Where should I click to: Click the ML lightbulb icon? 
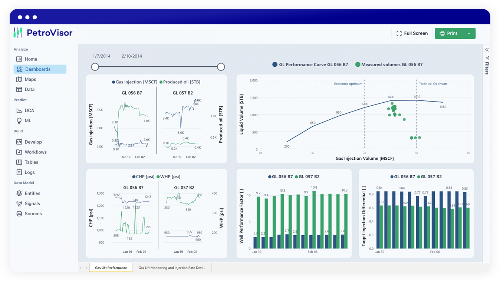pos(19,120)
